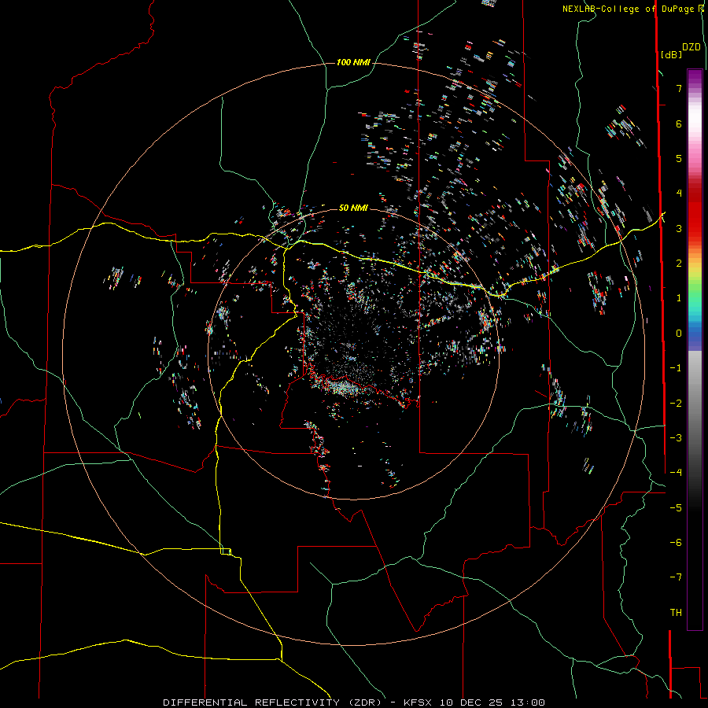
Task: Select the -6 value on the dB scale
Action: (x=676, y=543)
